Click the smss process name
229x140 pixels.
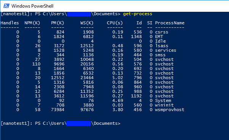pyautogui.click(x=160, y=55)
